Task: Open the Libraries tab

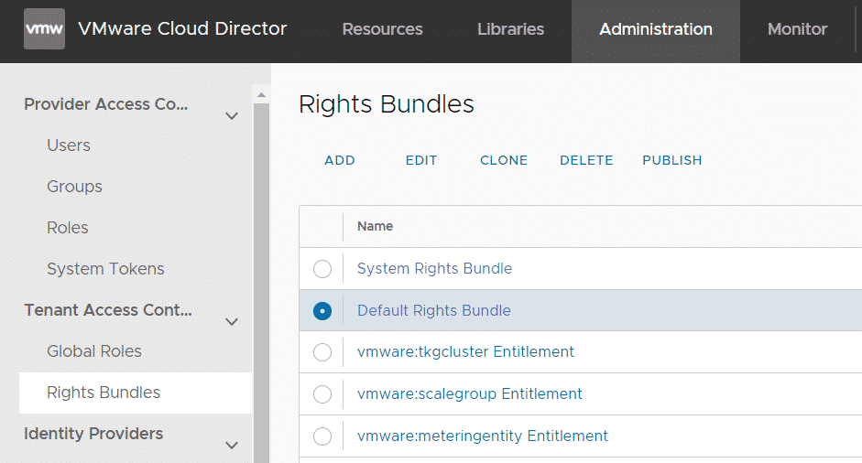Action: (x=510, y=29)
